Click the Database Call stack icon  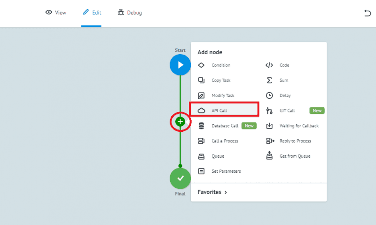pyautogui.click(x=201, y=126)
